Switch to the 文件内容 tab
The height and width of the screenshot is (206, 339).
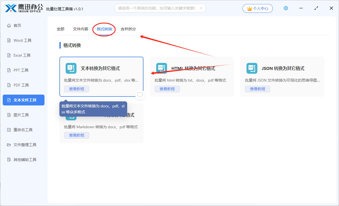(x=81, y=29)
